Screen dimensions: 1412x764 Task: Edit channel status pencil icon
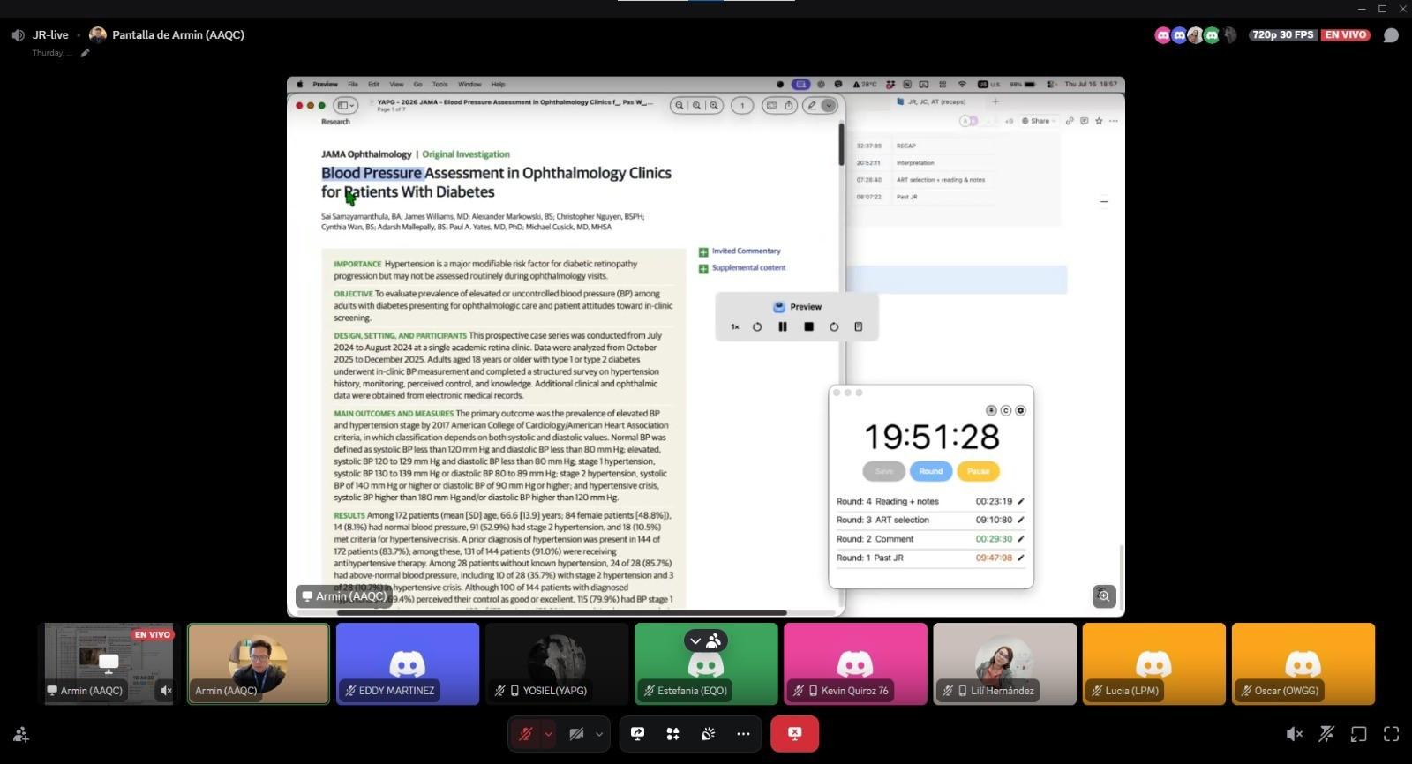[86, 53]
